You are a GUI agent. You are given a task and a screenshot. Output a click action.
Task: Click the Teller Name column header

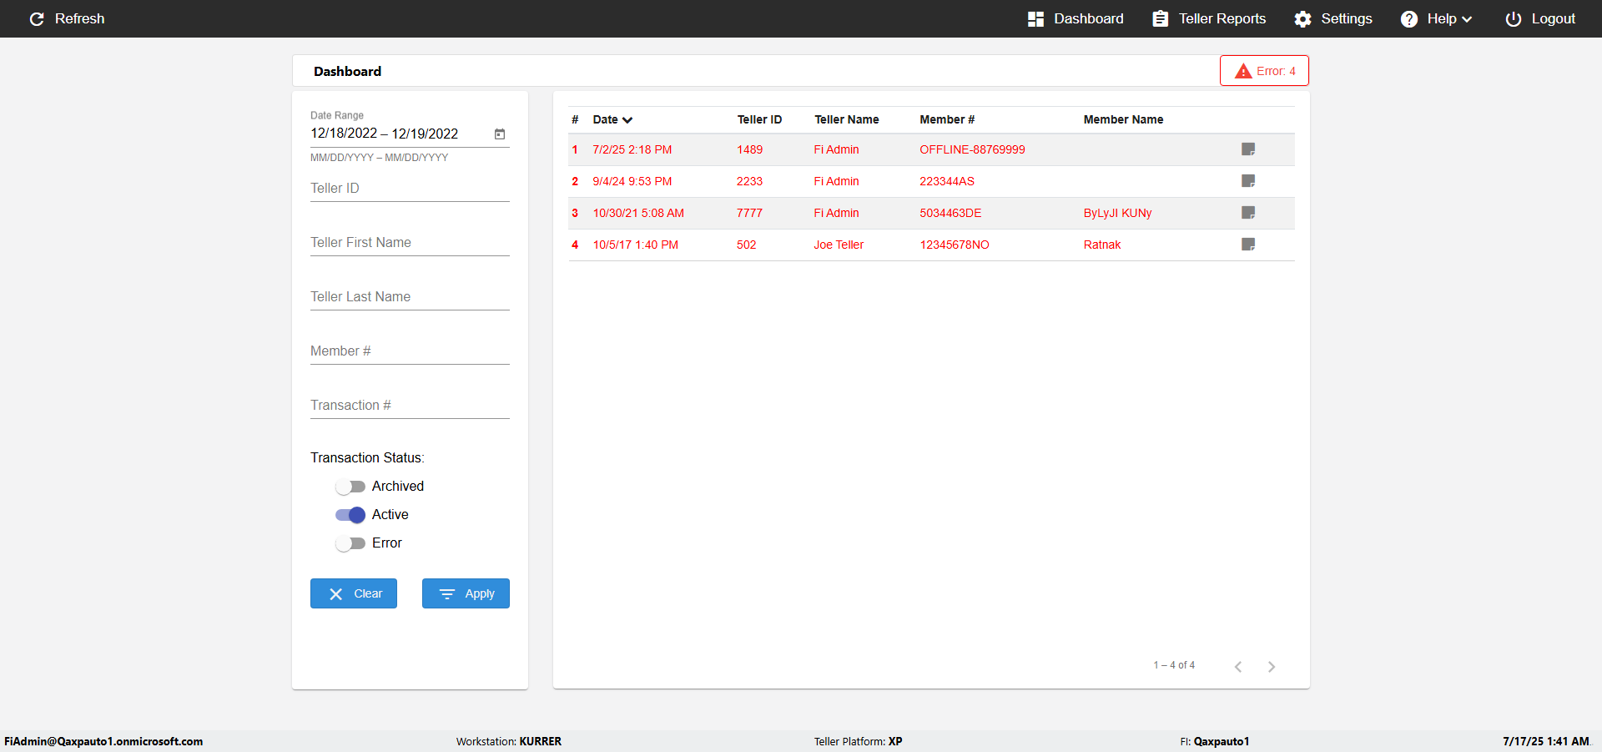coord(846,119)
